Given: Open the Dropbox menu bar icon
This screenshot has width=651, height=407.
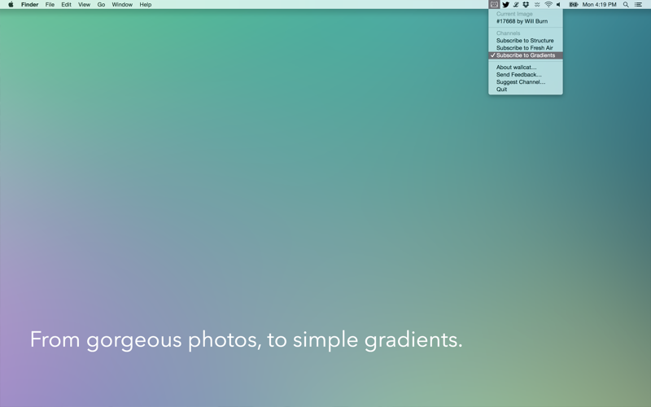Looking at the screenshot, I should pos(526,5).
